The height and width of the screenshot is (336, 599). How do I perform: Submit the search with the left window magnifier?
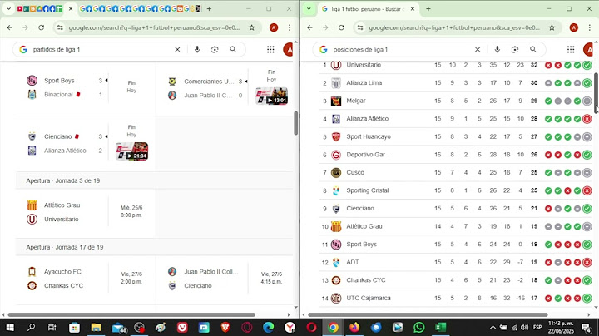[x=233, y=49]
